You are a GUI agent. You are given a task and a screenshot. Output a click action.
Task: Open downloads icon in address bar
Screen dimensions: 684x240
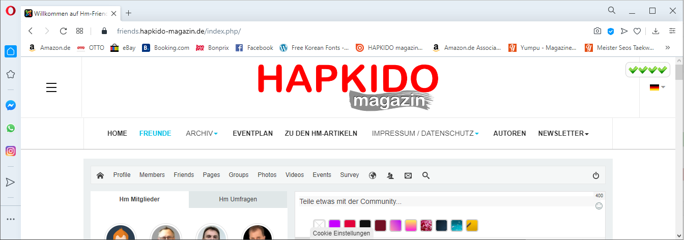656,31
